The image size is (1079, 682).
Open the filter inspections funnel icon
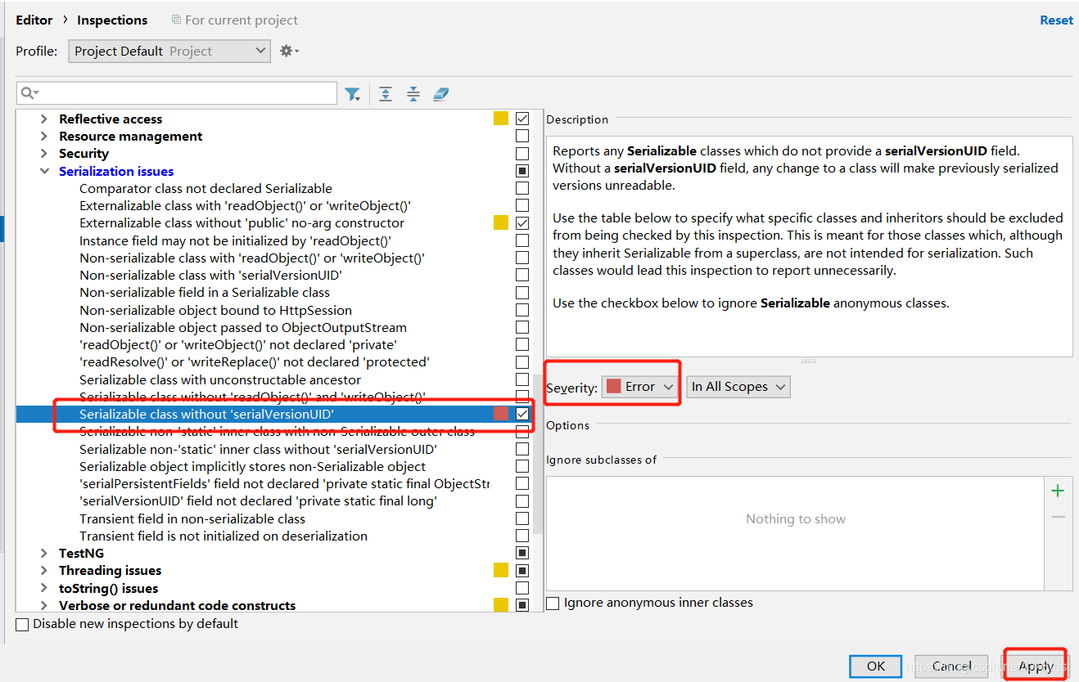click(x=353, y=94)
